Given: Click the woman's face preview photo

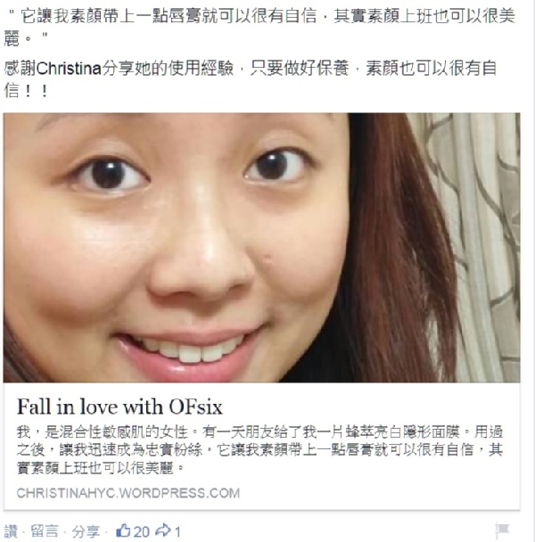Looking at the screenshot, I should [x=261, y=248].
